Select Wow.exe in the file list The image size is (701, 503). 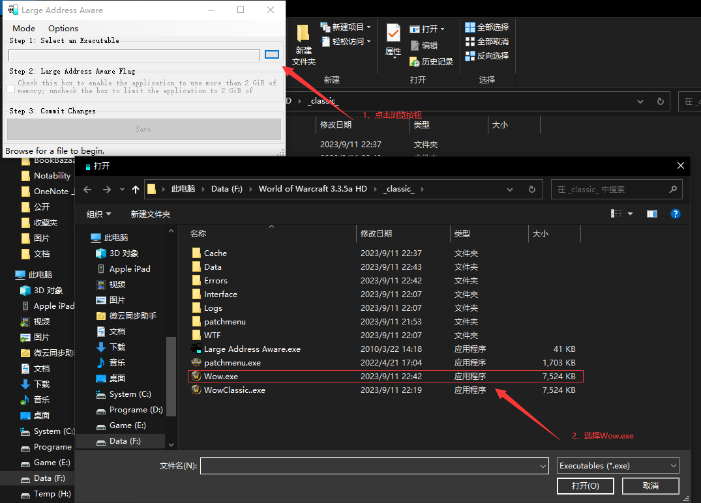[x=385, y=377]
